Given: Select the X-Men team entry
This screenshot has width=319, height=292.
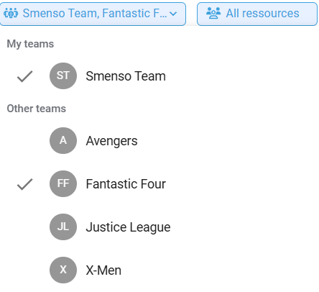Looking at the screenshot, I should click(x=159, y=270).
